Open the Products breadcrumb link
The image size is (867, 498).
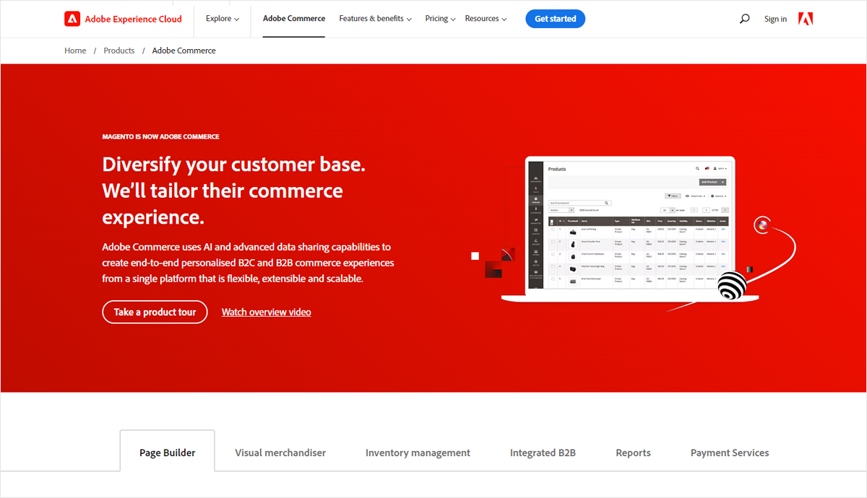click(x=119, y=51)
